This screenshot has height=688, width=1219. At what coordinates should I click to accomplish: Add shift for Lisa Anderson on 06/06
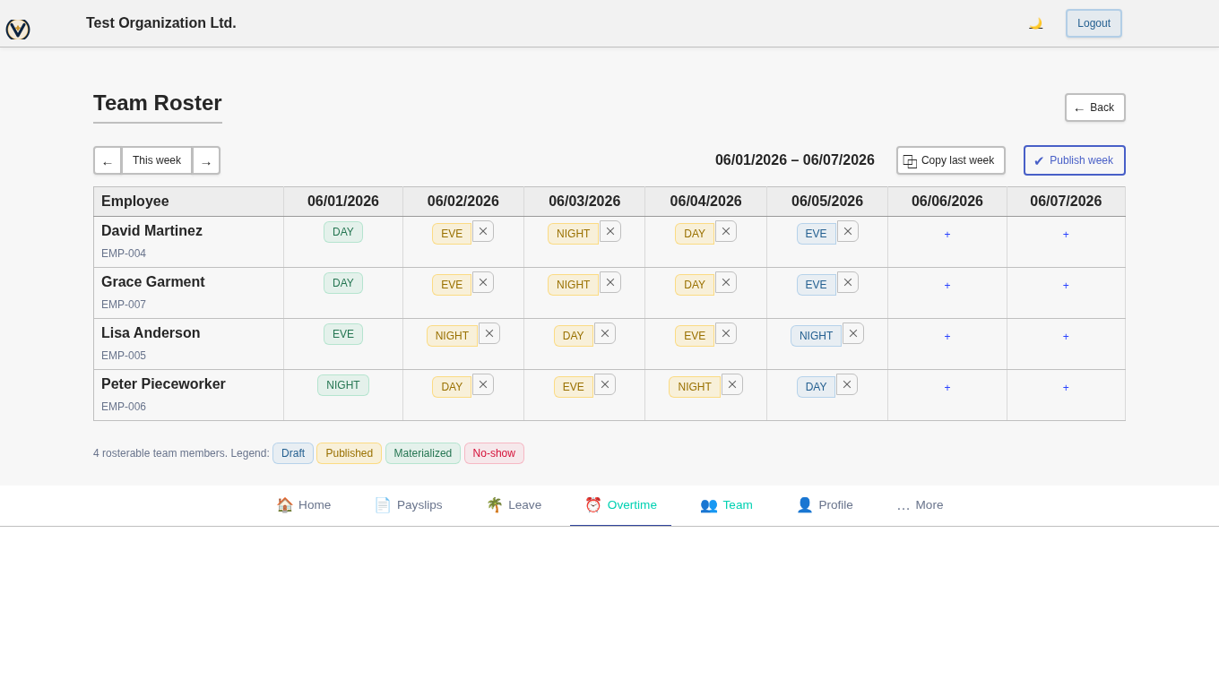click(947, 337)
